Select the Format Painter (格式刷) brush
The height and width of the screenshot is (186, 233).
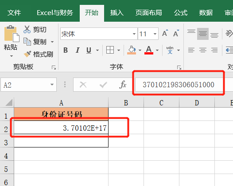pyautogui.click(x=38, y=54)
